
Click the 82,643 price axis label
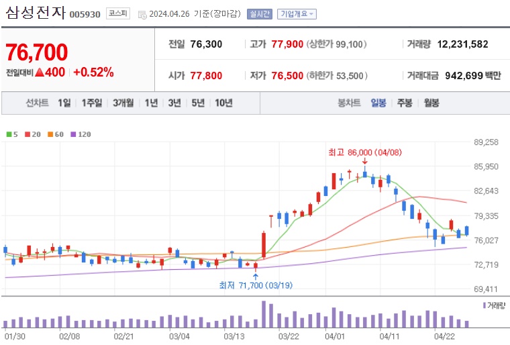coord(486,191)
